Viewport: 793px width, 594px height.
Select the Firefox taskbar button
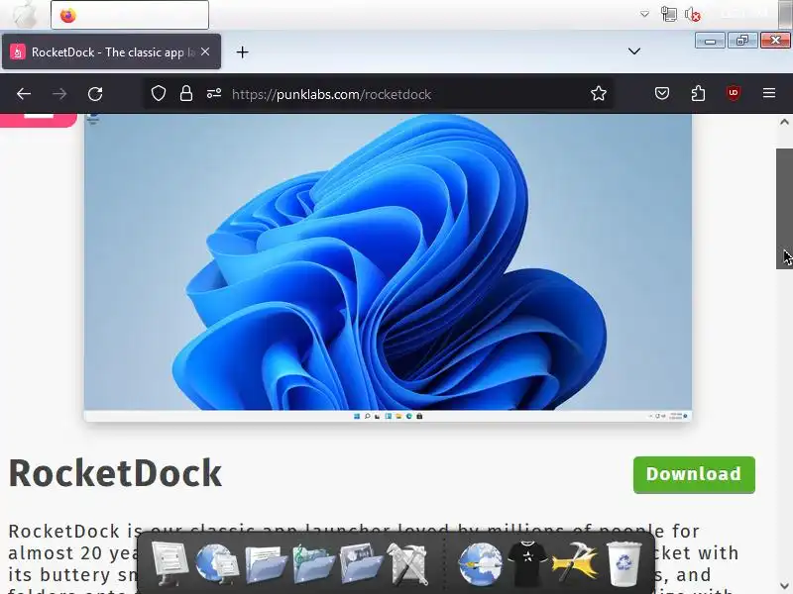[130, 15]
